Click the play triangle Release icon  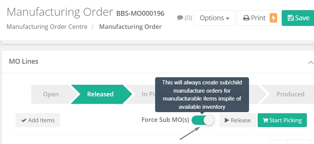coord(227,120)
